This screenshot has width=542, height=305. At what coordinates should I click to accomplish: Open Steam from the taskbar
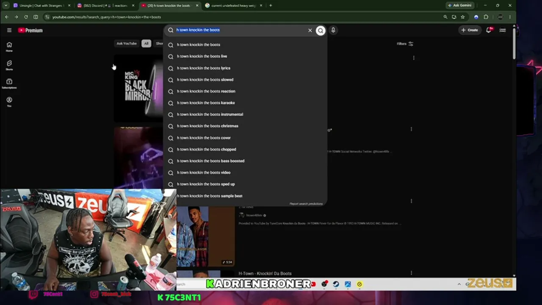pyautogui.click(x=336, y=284)
